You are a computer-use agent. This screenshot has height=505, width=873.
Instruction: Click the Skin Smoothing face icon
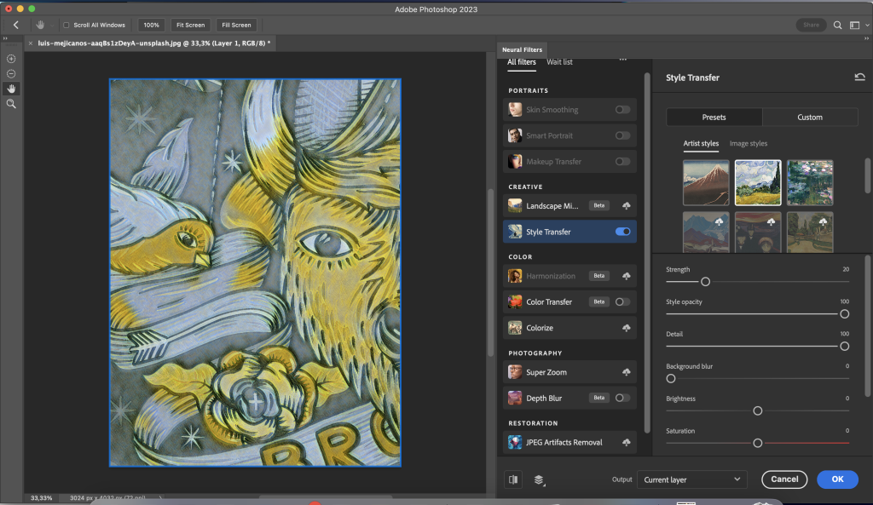click(x=515, y=110)
